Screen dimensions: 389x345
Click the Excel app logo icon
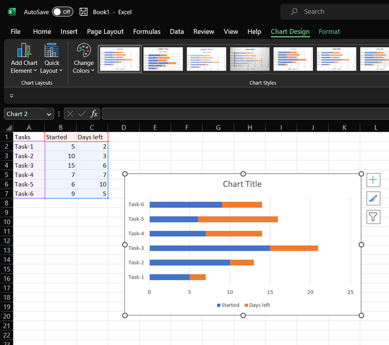[11, 12]
